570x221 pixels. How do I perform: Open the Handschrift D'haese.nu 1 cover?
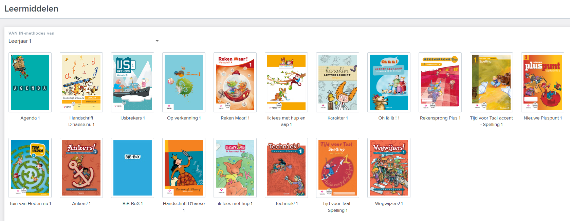point(81,82)
